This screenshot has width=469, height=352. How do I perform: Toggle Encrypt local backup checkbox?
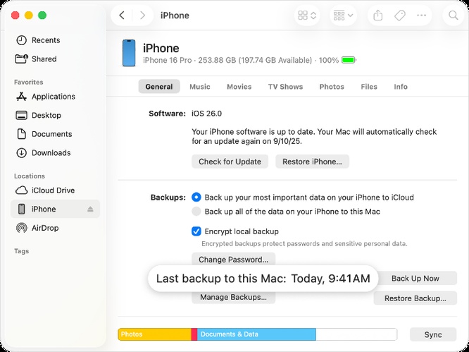196,231
